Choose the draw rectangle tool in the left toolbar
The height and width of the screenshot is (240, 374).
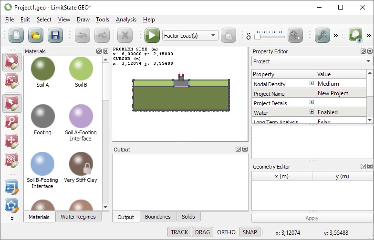point(11,187)
